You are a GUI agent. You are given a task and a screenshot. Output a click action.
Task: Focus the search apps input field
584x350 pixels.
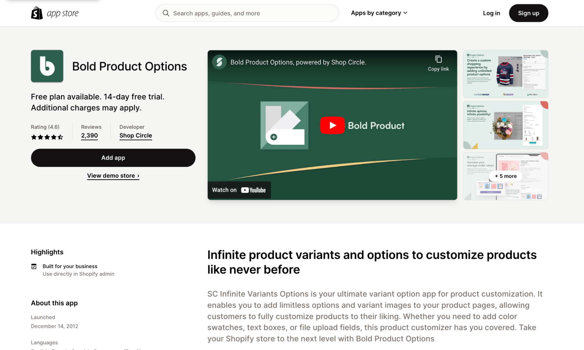(x=247, y=13)
